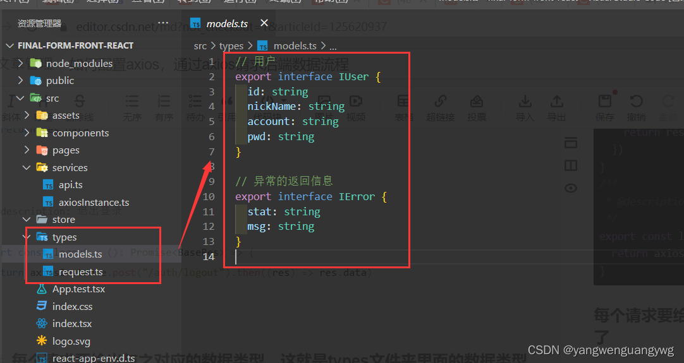
Task: Collapse the types folder chevron
Action: pyautogui.click(x=27, y=237)
